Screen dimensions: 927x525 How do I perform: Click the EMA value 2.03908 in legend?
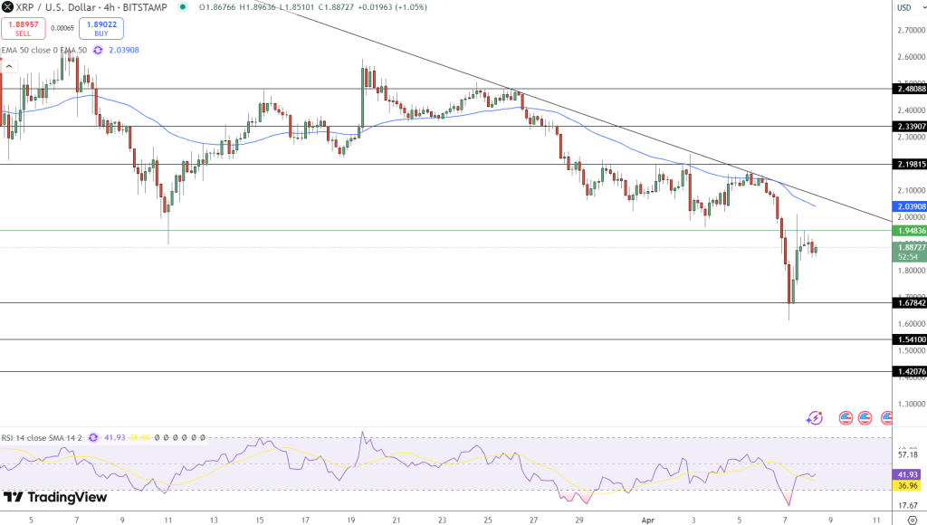(x=123, y=51)
